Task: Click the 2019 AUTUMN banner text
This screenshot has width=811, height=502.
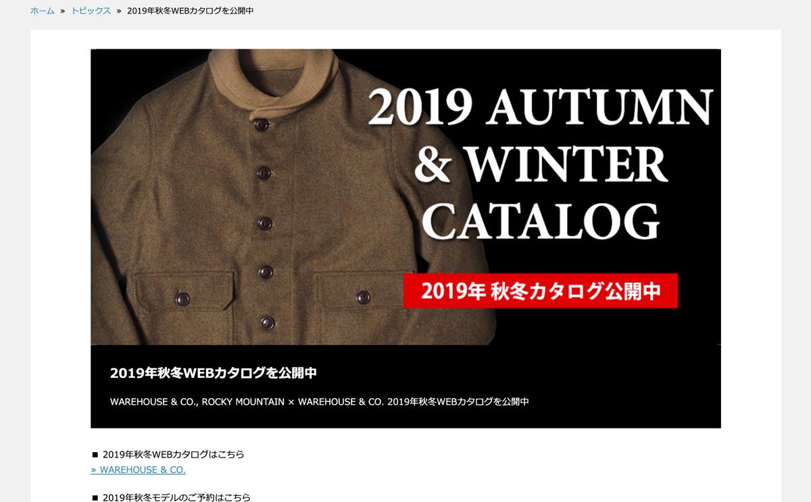Action: 541,107
